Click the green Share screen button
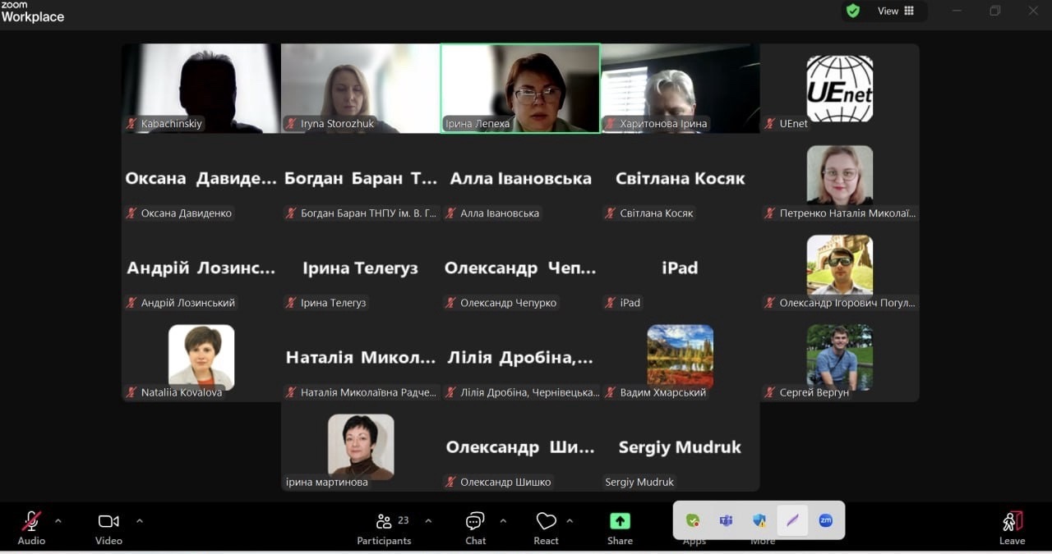 620,525
